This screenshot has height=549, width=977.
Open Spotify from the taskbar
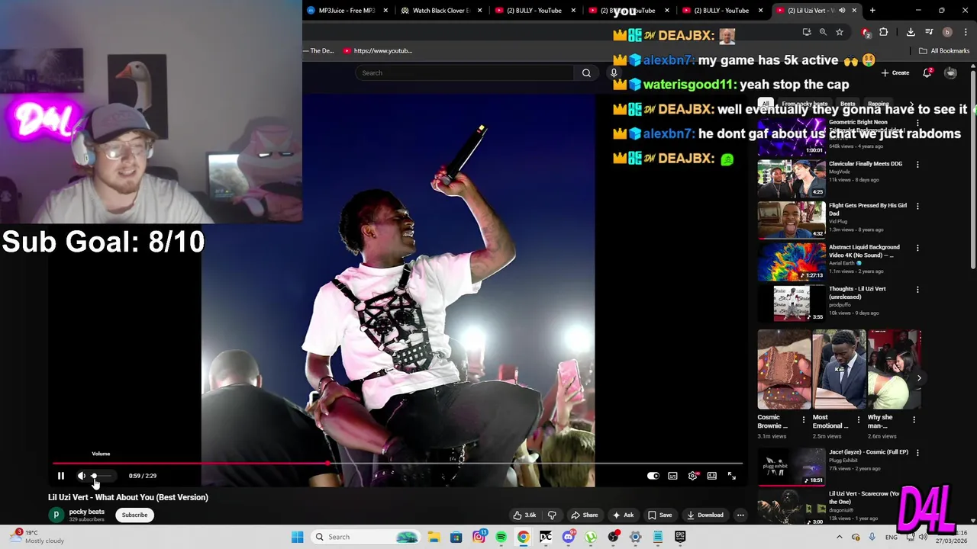tap(501, 537)
